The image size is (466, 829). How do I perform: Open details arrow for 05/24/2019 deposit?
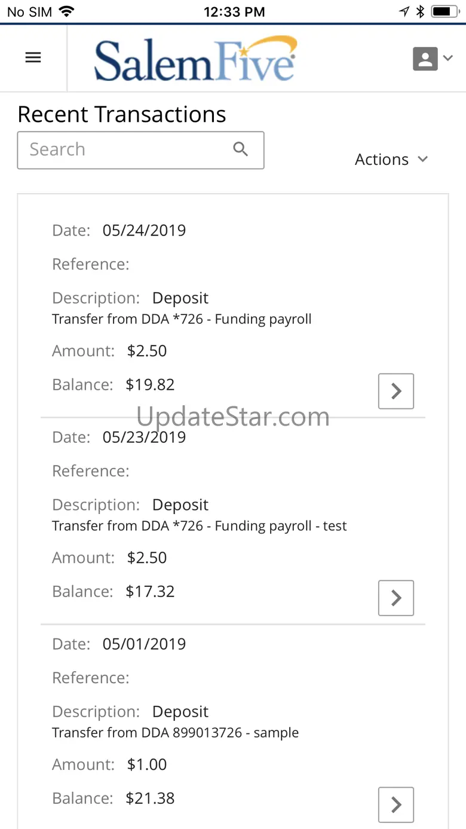click(x=396, y=391)
